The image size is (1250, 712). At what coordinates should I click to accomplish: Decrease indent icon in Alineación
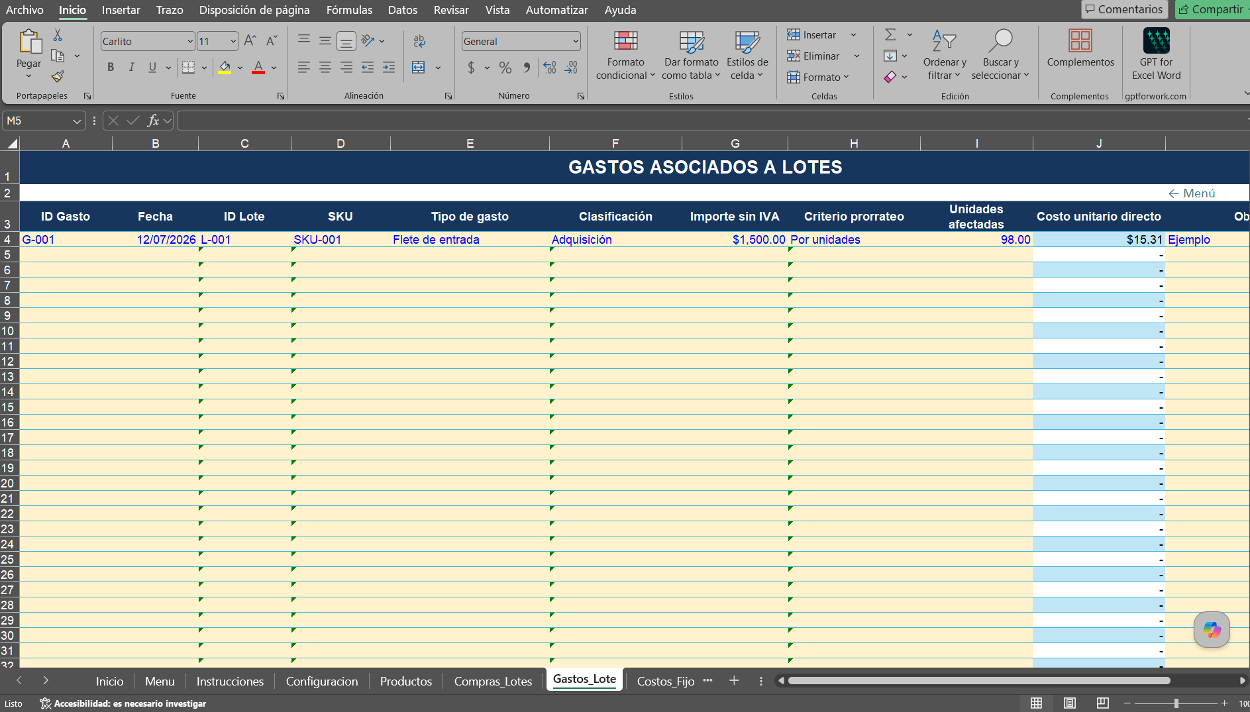click(x=368, y=67)
